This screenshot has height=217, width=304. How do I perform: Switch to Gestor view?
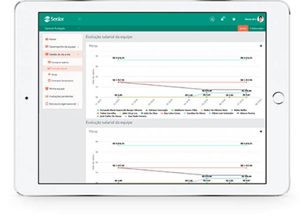[x=243, y=28]
